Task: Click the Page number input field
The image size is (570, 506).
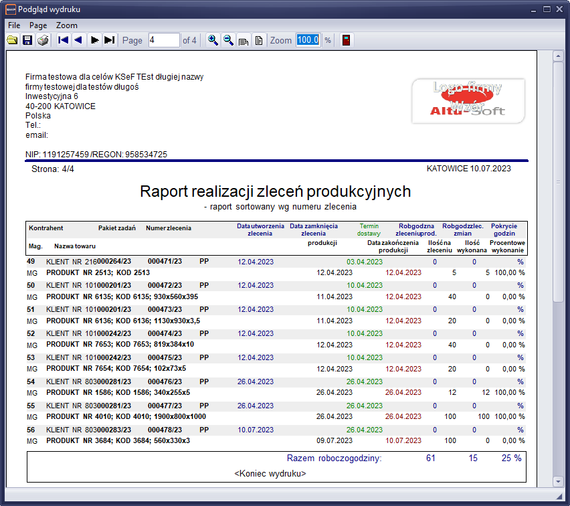Action: 163,40
